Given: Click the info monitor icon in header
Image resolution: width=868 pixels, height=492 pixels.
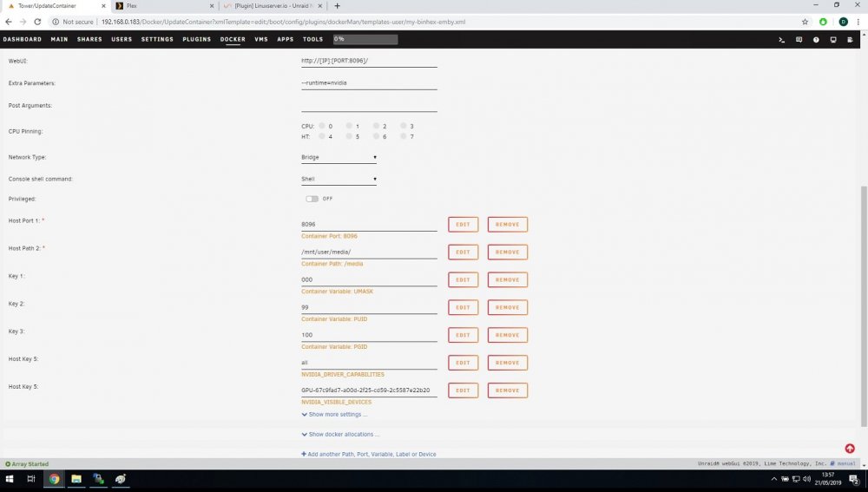Looking at the screenshot, I should pos(833,40).
